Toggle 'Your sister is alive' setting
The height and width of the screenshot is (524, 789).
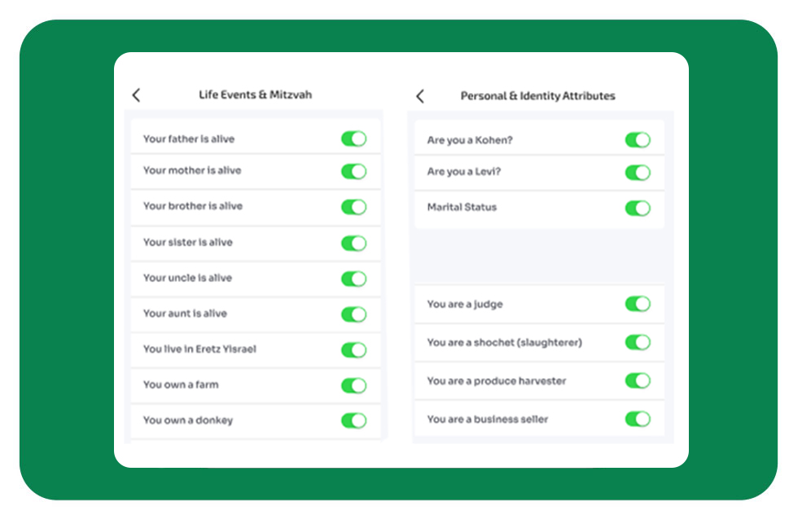[353, 243]
